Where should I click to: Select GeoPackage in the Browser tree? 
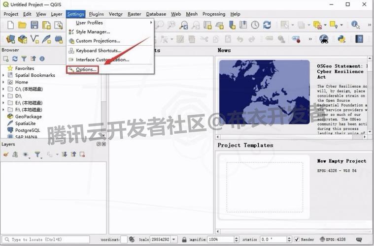pyautogui.click(x=28, y=117)
